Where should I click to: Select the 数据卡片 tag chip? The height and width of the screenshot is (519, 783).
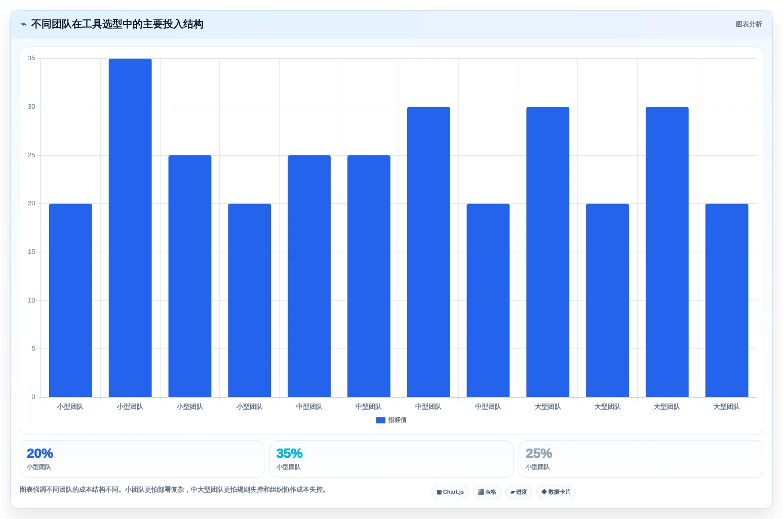click(x=556, y=492)
